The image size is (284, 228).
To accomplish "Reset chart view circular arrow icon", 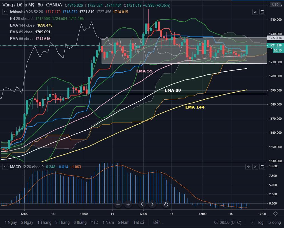I will point(166,204).
